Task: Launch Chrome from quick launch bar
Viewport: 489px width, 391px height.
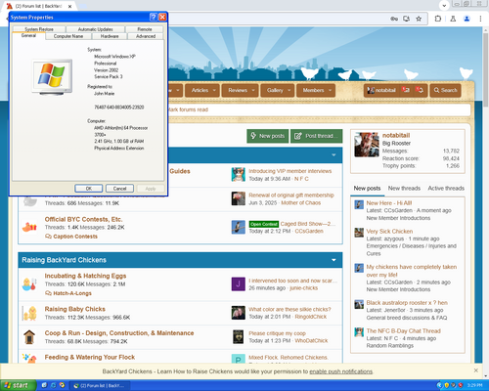Action: [x=62, y=385]
